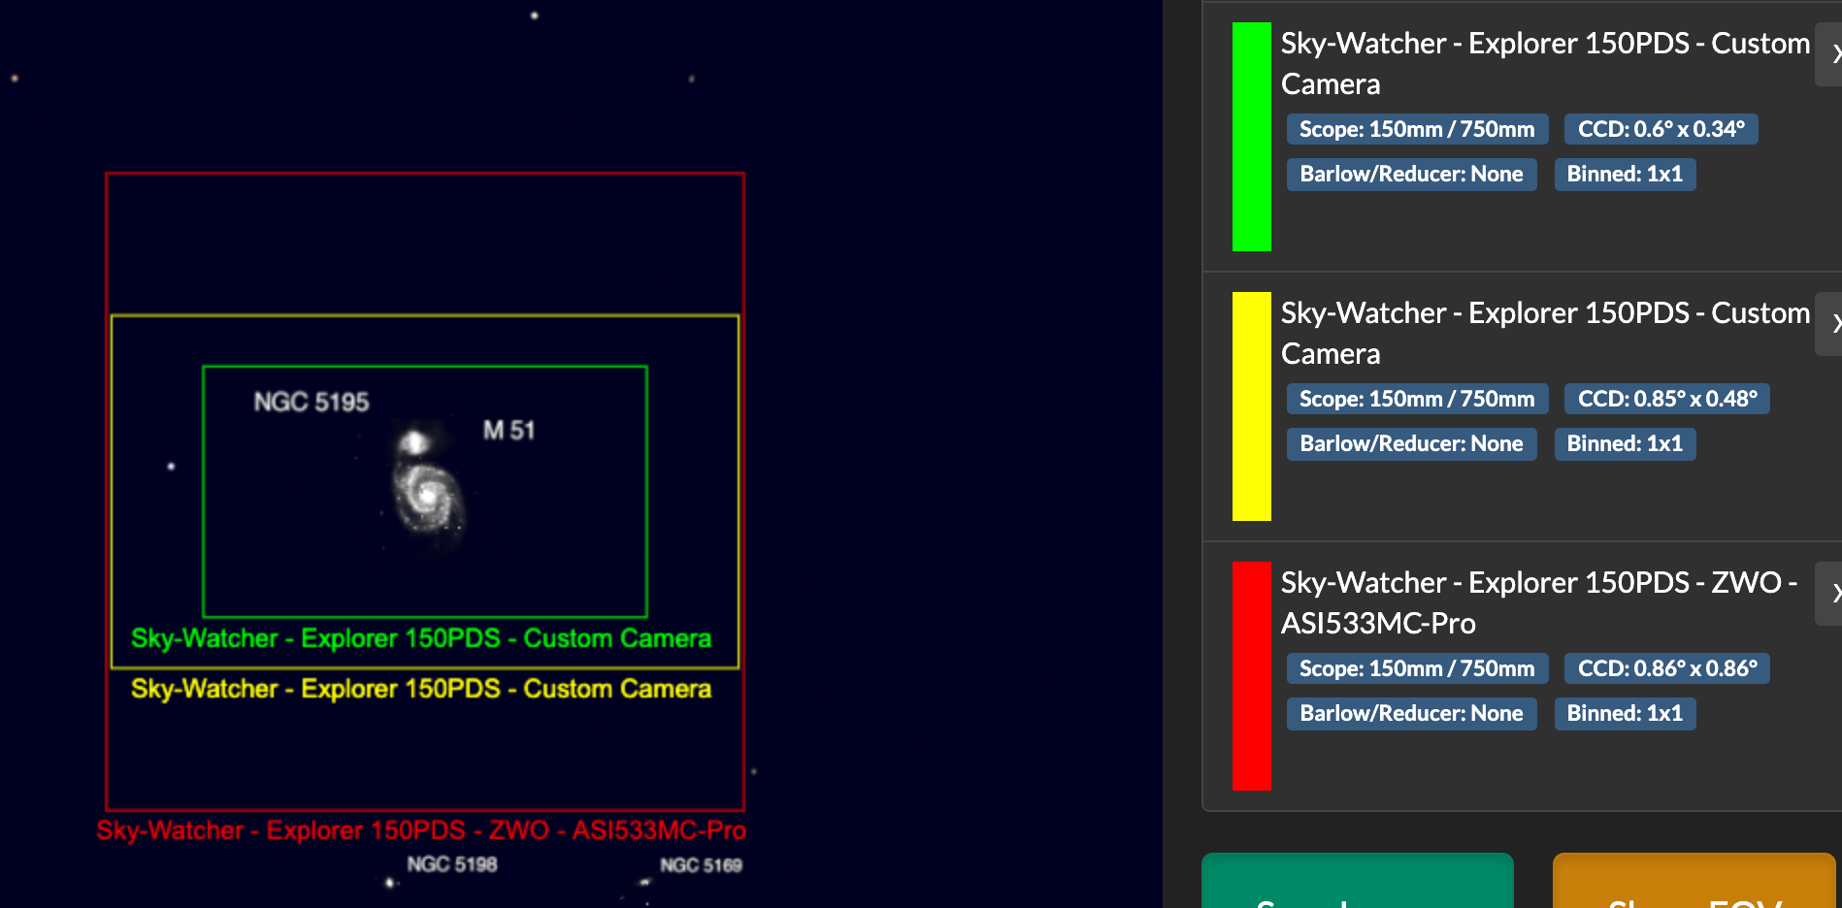
Task: Click the M51 spiral galaxy image
Action: (428, 496)
